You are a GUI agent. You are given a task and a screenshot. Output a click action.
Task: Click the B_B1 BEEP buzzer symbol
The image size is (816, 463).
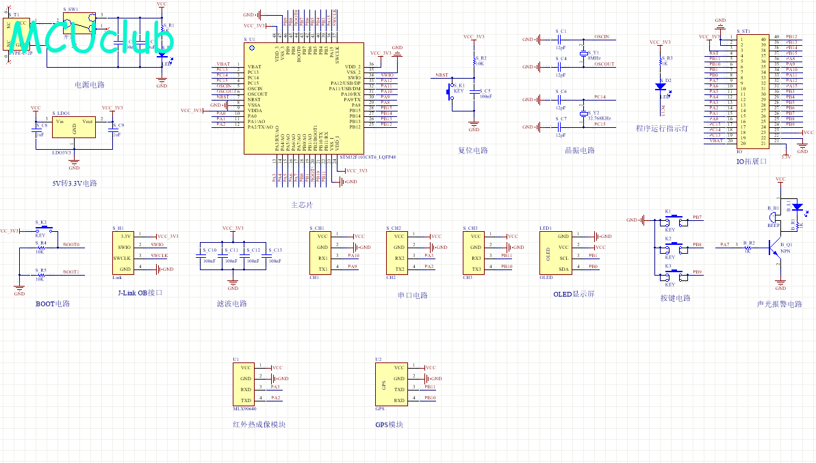774,217
